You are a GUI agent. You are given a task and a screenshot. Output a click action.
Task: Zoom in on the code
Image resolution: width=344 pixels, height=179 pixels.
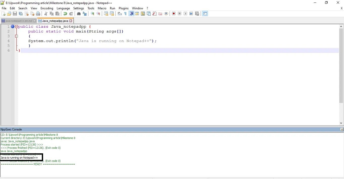(92, 14)
